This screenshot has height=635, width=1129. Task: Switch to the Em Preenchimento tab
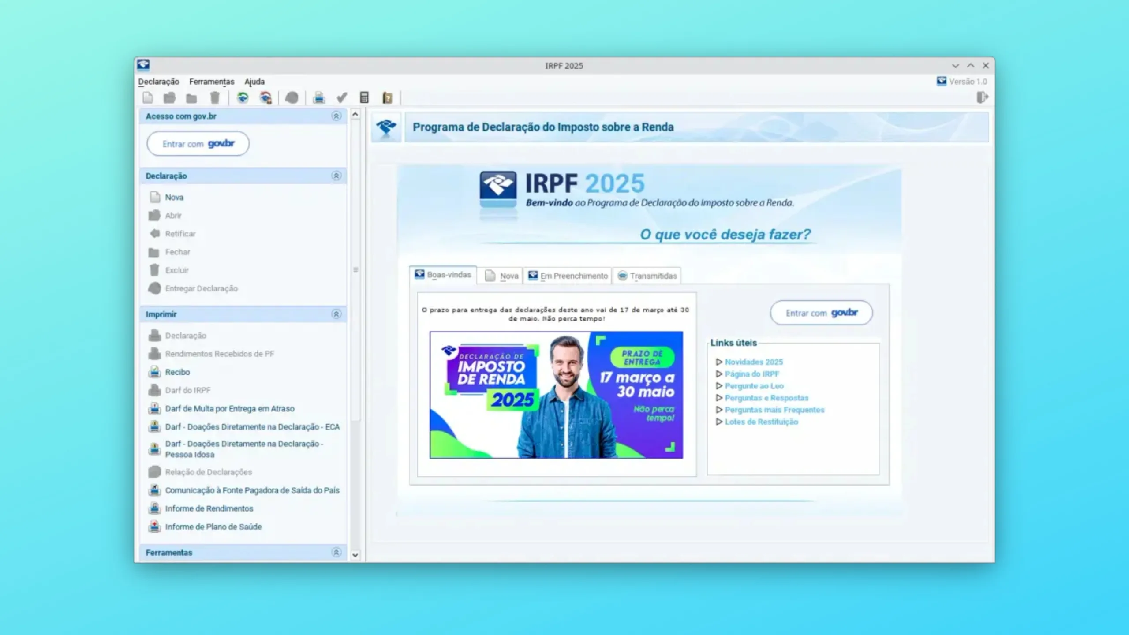click(568, 276)
